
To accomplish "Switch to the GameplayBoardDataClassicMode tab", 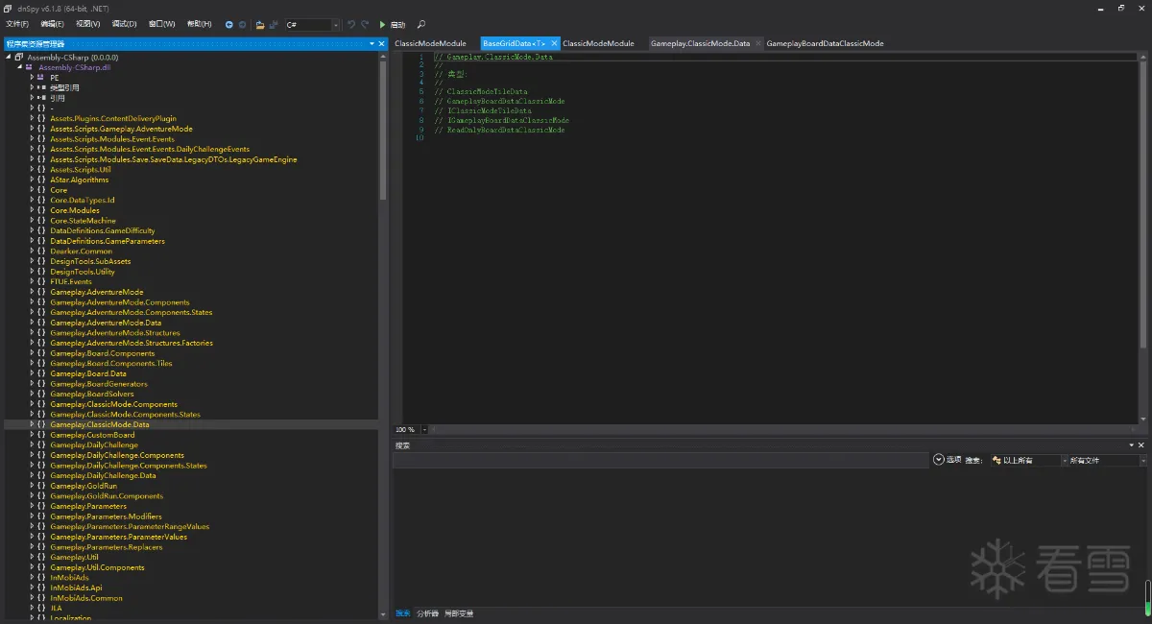I will [825, 43].
